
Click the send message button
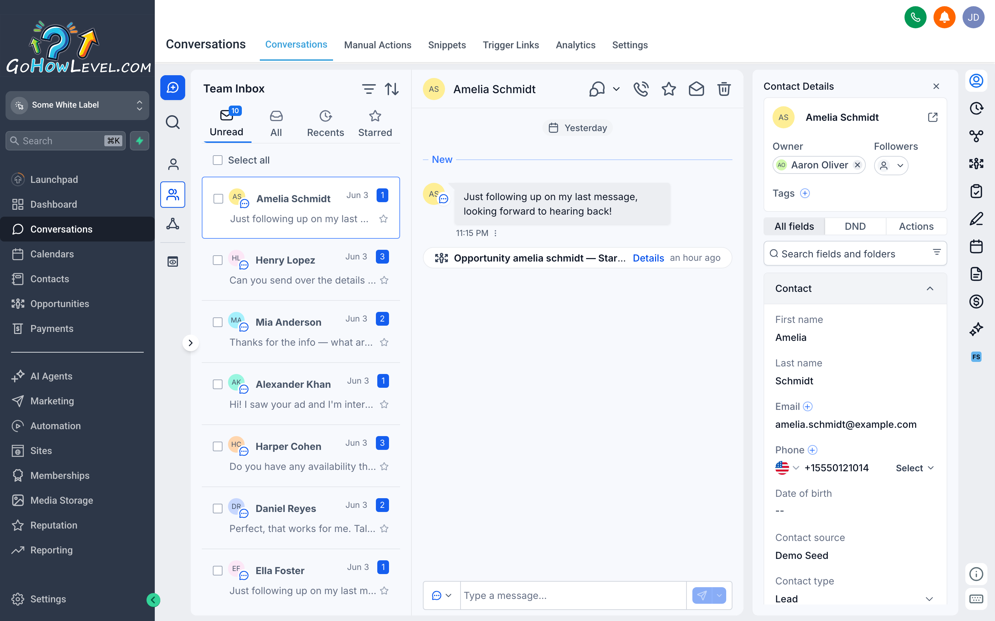[x=702, y=595]
